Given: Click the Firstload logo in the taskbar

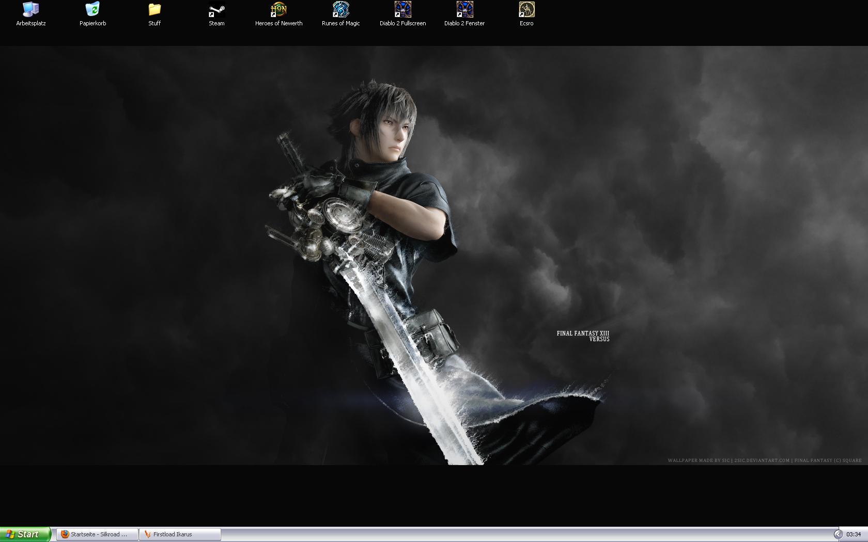Looking at the screenshot, I should 147,534.
